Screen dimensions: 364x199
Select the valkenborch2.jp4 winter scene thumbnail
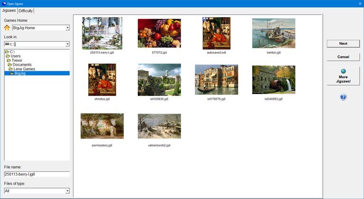[159, 126]
